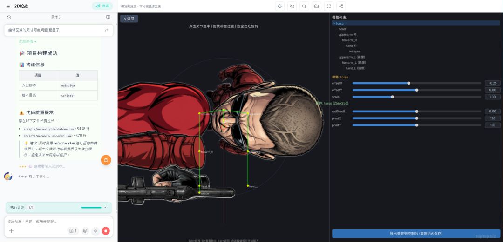Take a screenshot with the camera icon
The height and width of the screenshot is (242, 503).
[317, 6]
